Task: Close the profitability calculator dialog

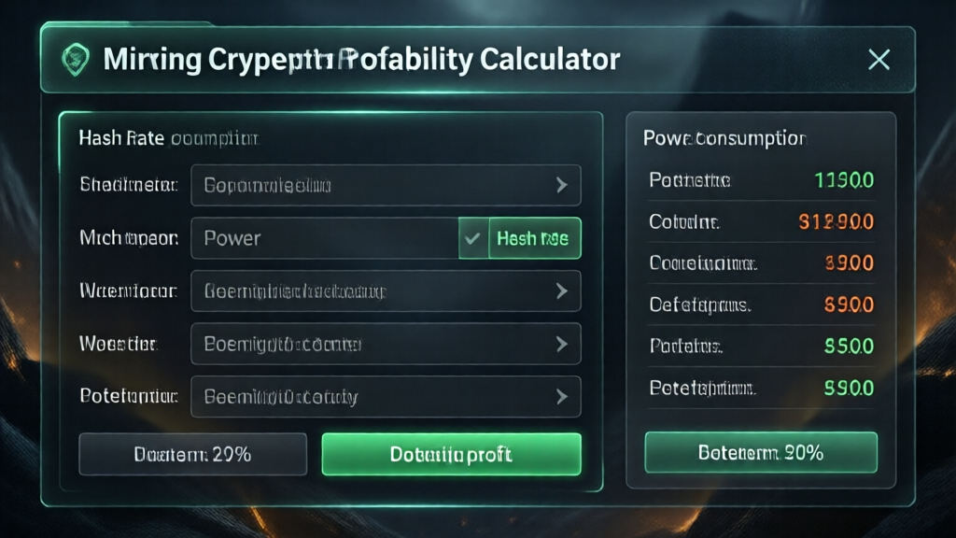Action: [879, 60]
